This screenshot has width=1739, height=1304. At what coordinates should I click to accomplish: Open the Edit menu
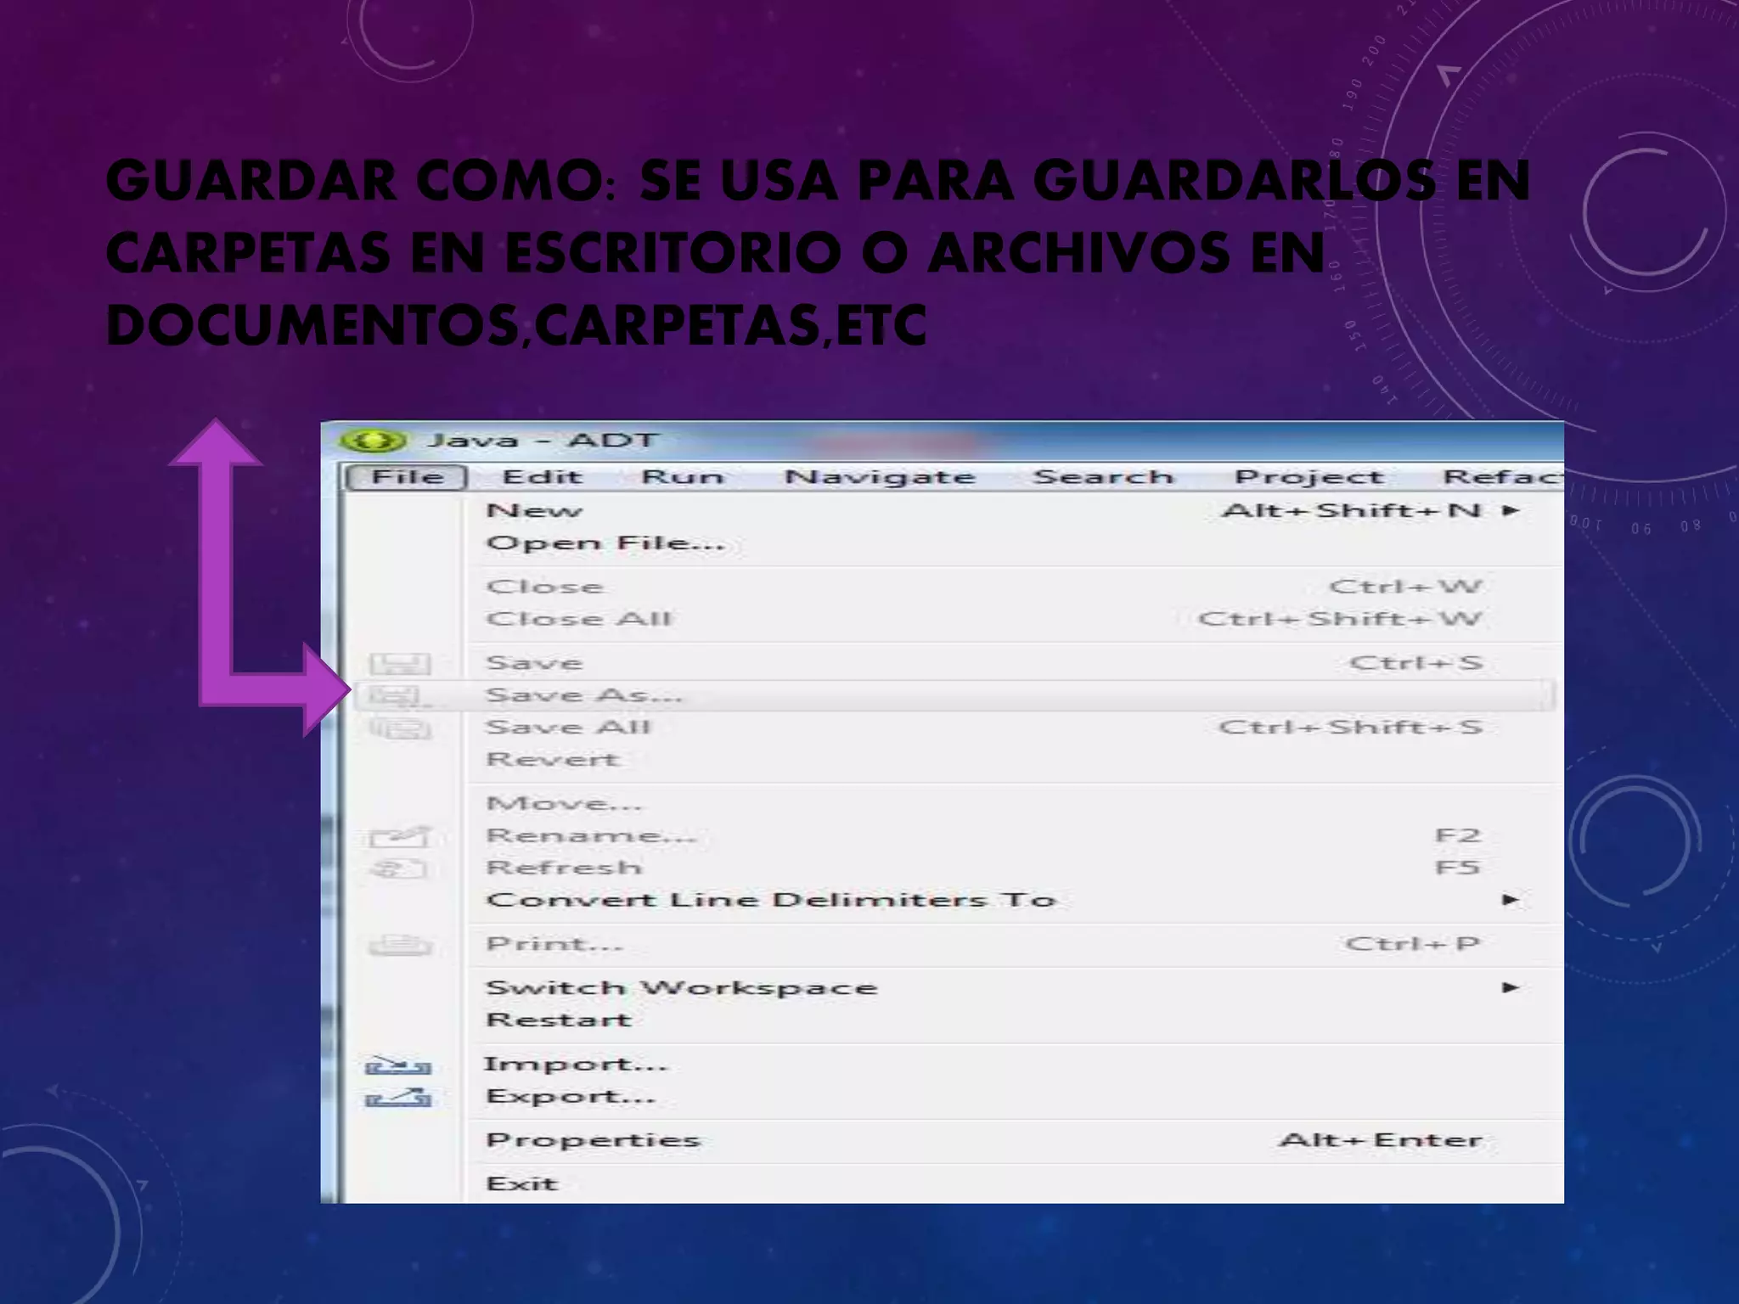[542, 477]
